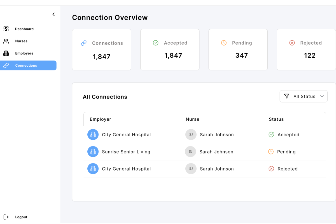
Task: Click the Sunrise Senior Living employer icon
Action: [93, 152]
